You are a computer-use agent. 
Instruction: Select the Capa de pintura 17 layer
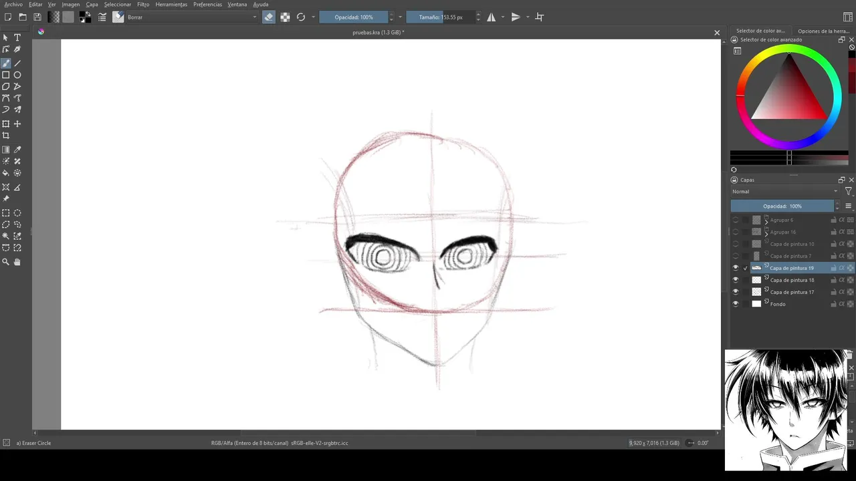click(792, 292)
